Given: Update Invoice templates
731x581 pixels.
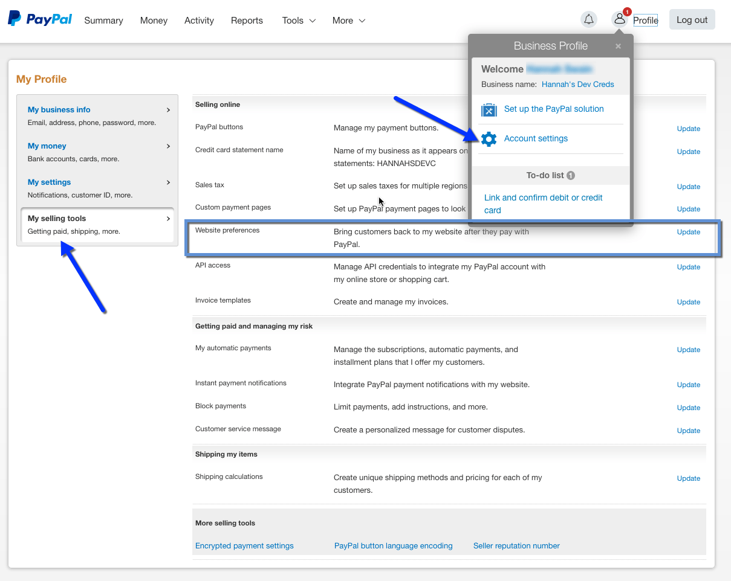Looking at the screenshot, I should click(x=689, y=302).
